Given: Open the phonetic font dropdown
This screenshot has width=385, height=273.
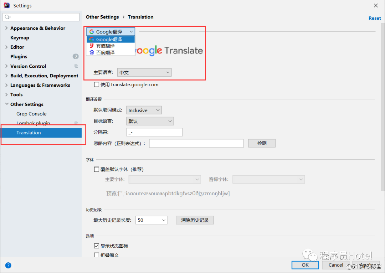Looking at the screenshot, I should tap(269, 180).
